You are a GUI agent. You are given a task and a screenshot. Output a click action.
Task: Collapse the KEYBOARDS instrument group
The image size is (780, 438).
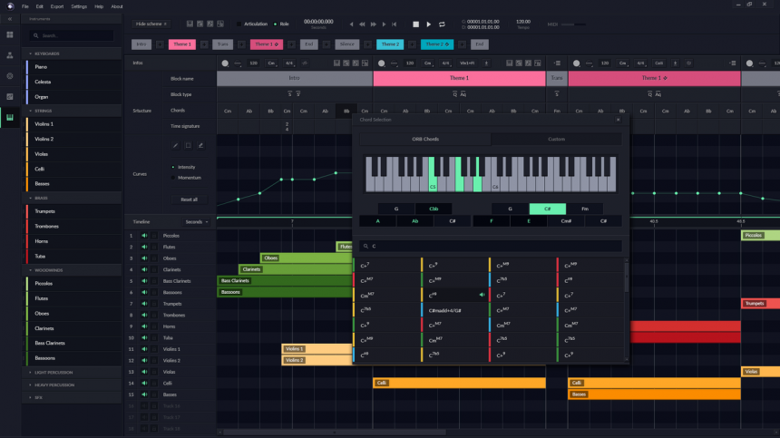click(30, 54)
